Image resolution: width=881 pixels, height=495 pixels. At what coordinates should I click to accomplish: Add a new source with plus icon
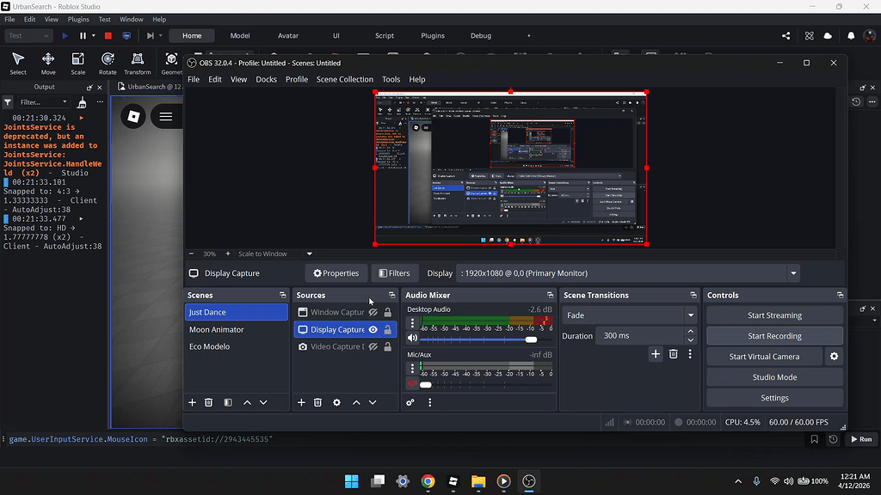pos(301,402)
